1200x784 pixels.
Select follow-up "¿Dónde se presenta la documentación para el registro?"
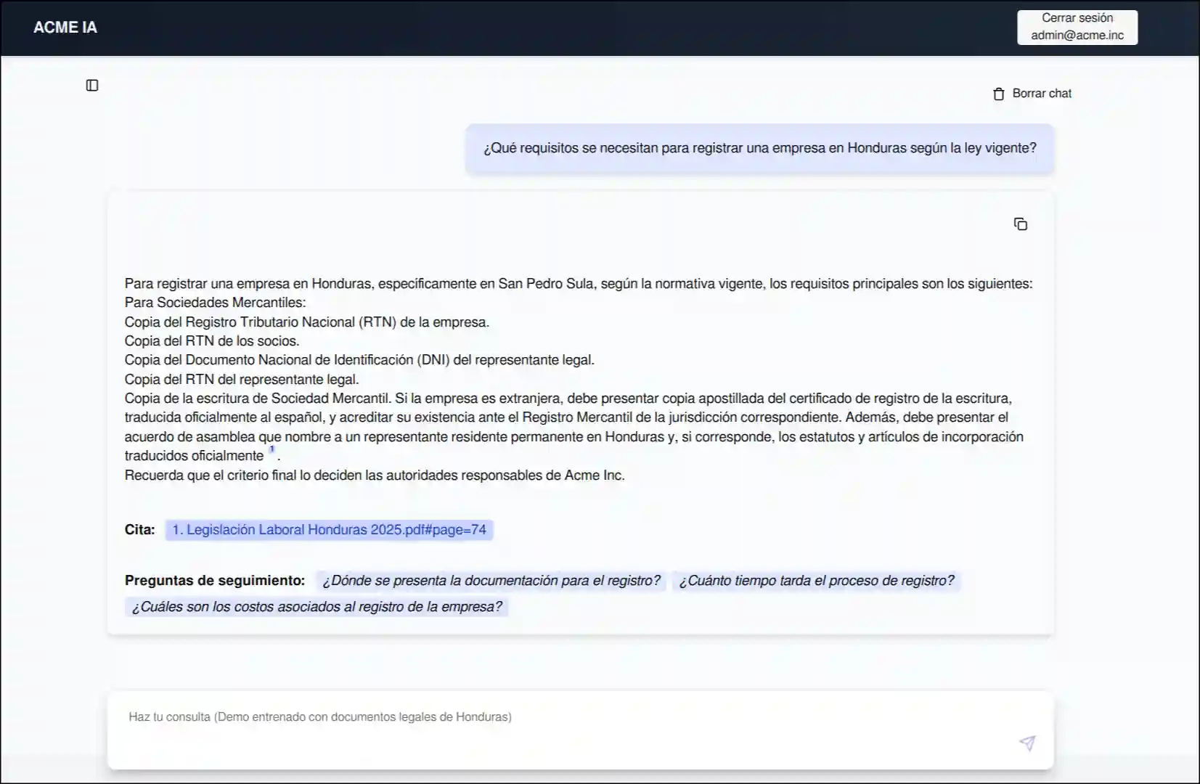click(x=491, y=581)
